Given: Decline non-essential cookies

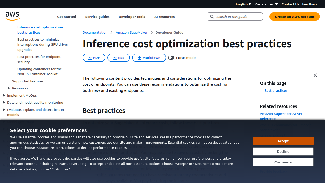Looking at the screenshot, I should pyautogui.click(x=283, y=151).
